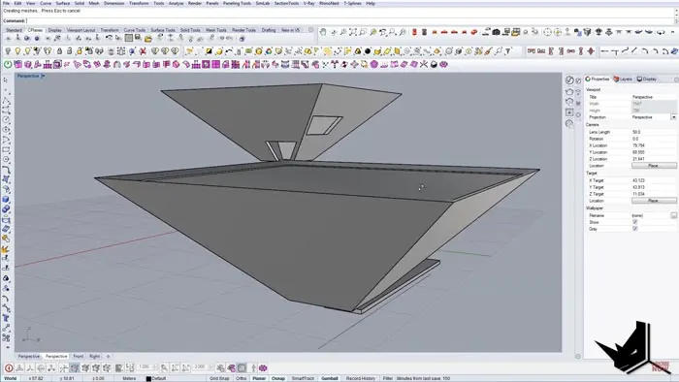Image resolution: width=679 pixels, height=382 pixels.
Task: Click the Save floppy disk icon
Action: click(x=138, y=38)
